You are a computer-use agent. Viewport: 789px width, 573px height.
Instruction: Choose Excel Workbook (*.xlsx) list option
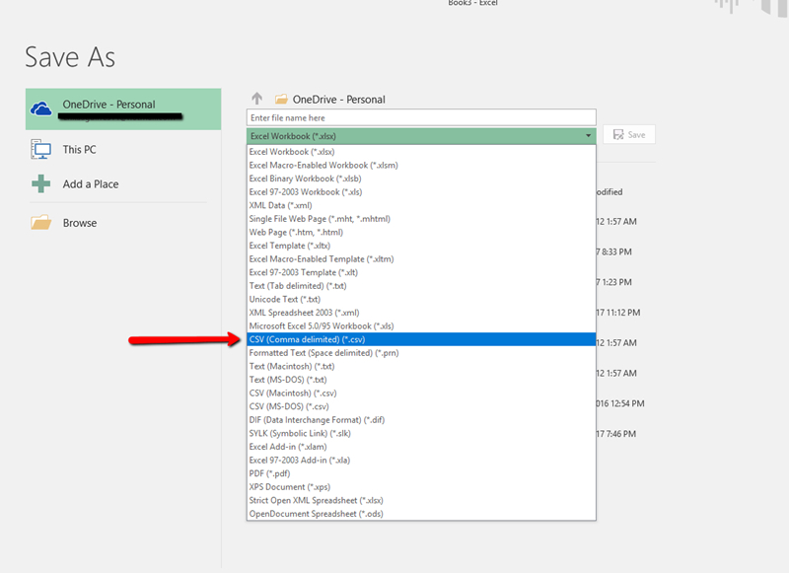pyautogui.click(x=421, y=152)
